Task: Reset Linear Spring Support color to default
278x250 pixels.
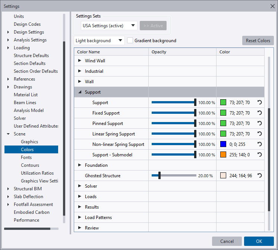Action: 260,134
